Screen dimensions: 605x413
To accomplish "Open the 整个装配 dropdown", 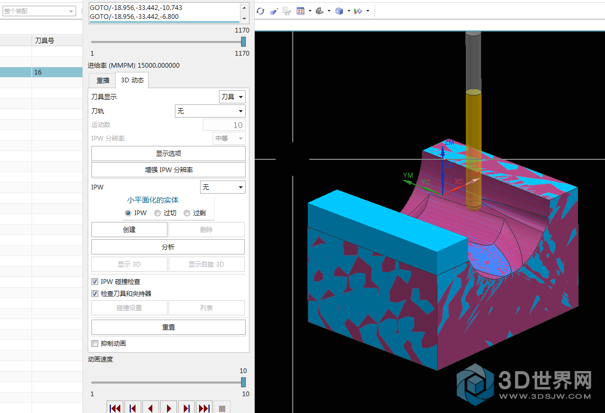I will tap(38, 11).
